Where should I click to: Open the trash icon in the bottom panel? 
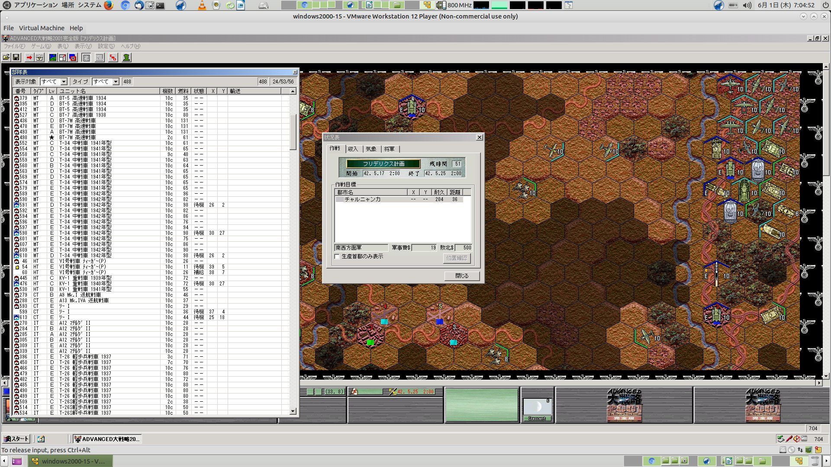coord(815,461)
